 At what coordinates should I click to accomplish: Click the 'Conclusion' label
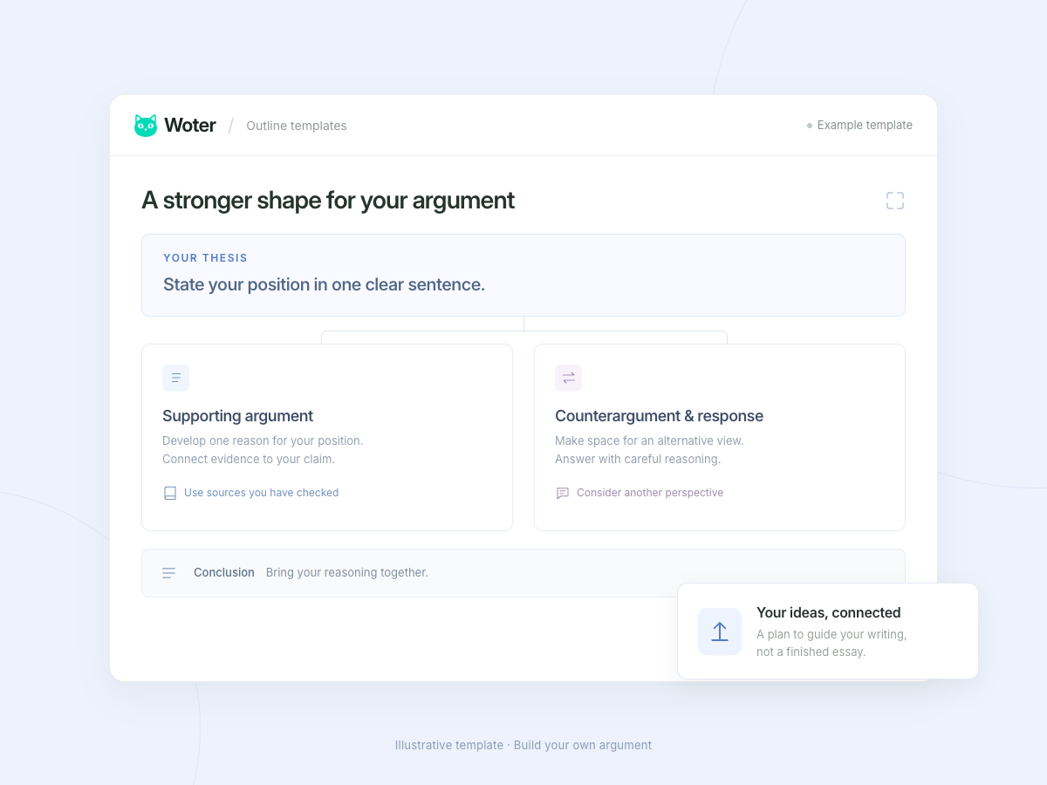(224, 573)
